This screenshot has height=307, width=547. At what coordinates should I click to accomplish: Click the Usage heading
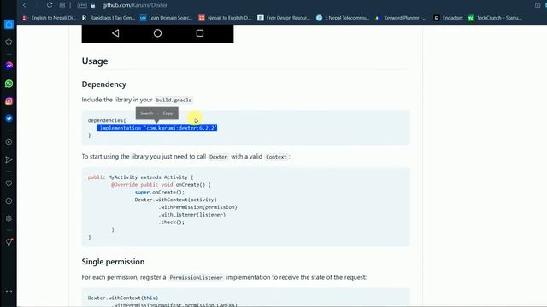coord(95,61)
